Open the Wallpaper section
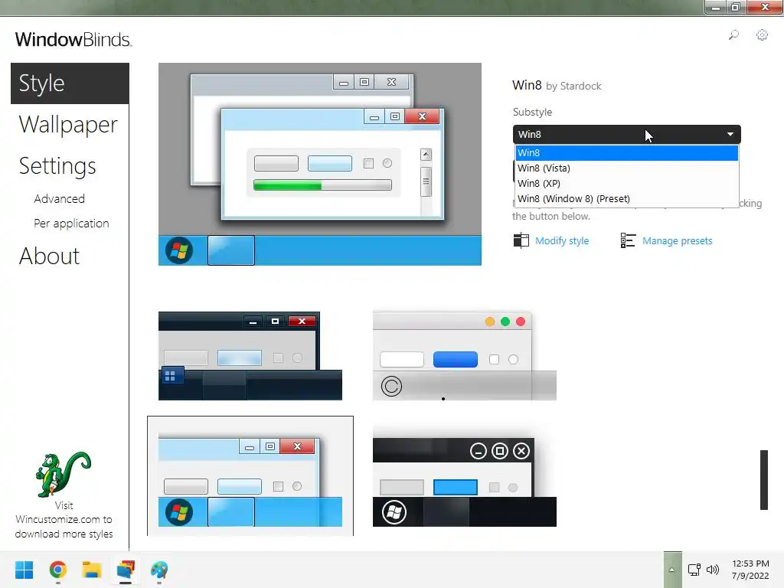Viewport: 784px width, 588px height. pyautogui.click(x=68, y=125)
